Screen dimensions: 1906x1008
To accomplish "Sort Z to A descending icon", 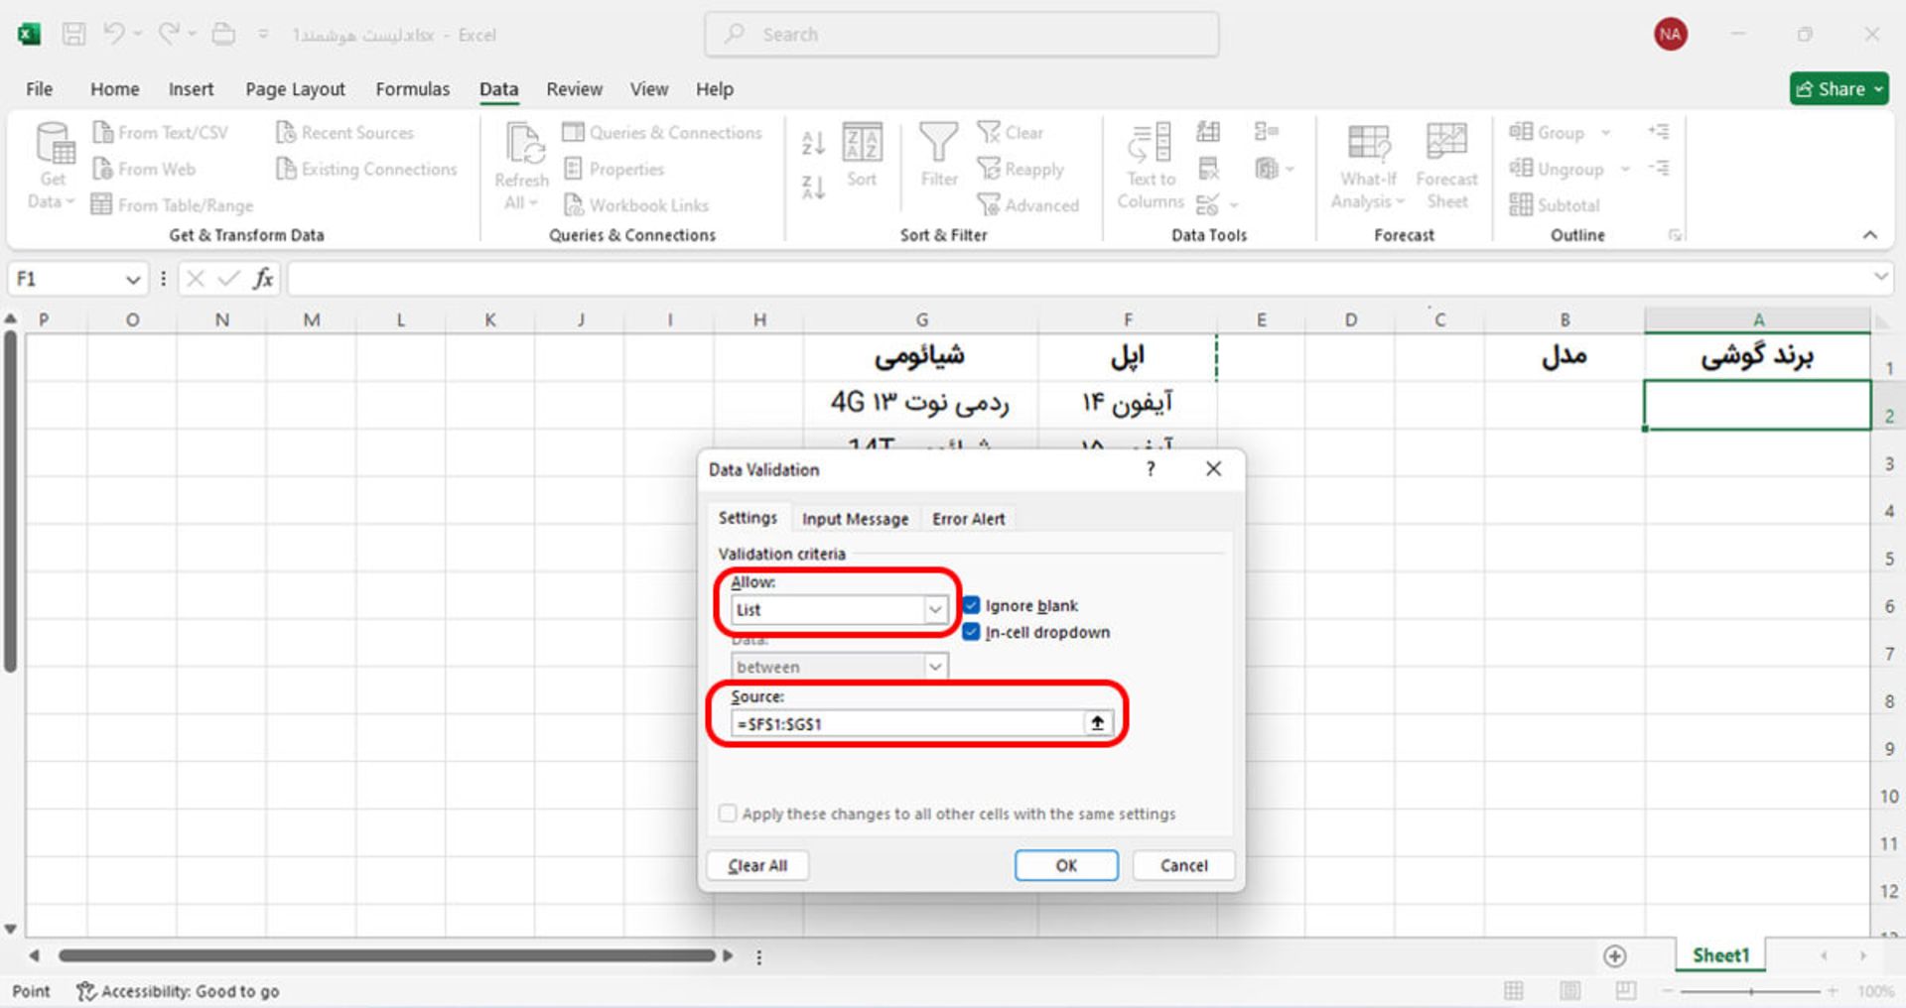I will point(813,187).
